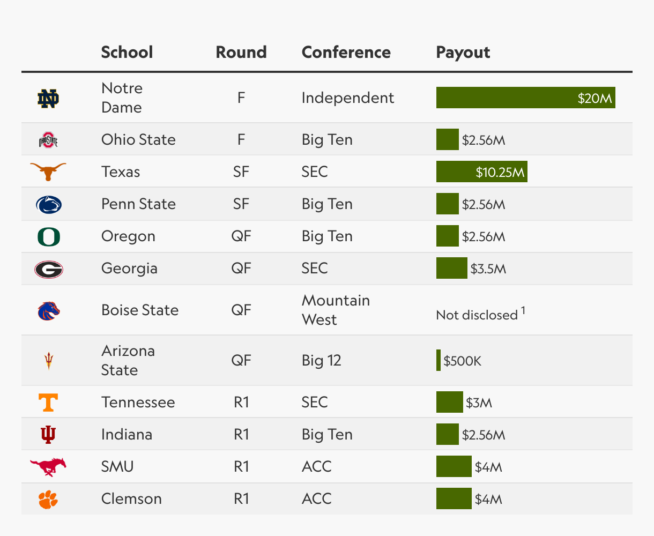Click the Indiana IU trident logo

[x=48, y=435]
